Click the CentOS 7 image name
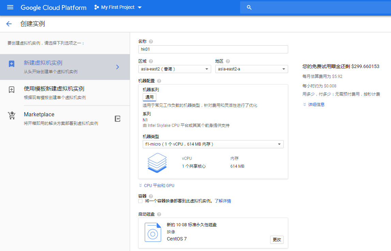Image resolution: width=391 pixels, height=251 pixels. 177,239
